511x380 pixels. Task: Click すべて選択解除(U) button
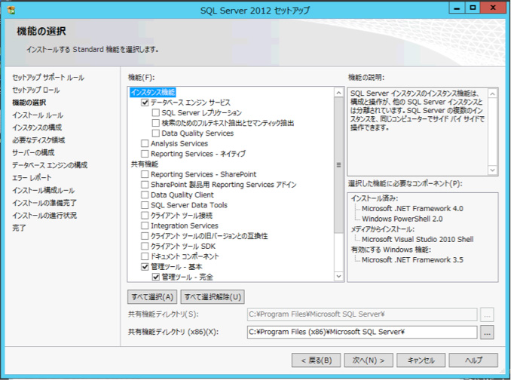213,297
